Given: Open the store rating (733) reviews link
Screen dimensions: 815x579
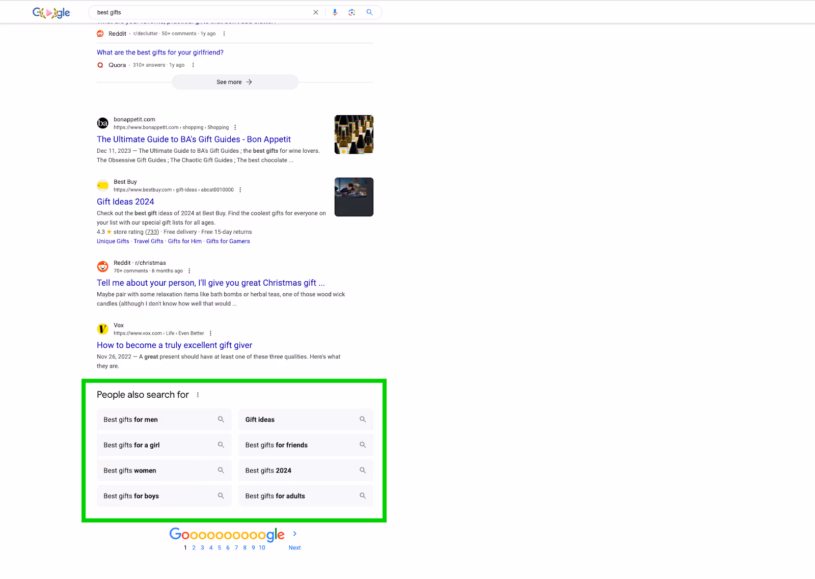Looking at the screenshot, I should click(152, 232).
